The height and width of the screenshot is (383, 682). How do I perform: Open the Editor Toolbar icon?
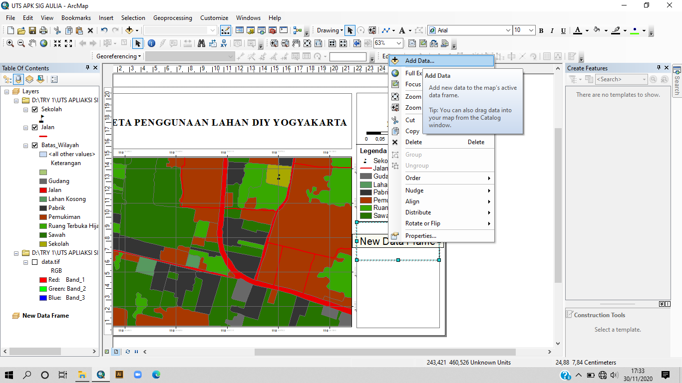tap(225, 30)
